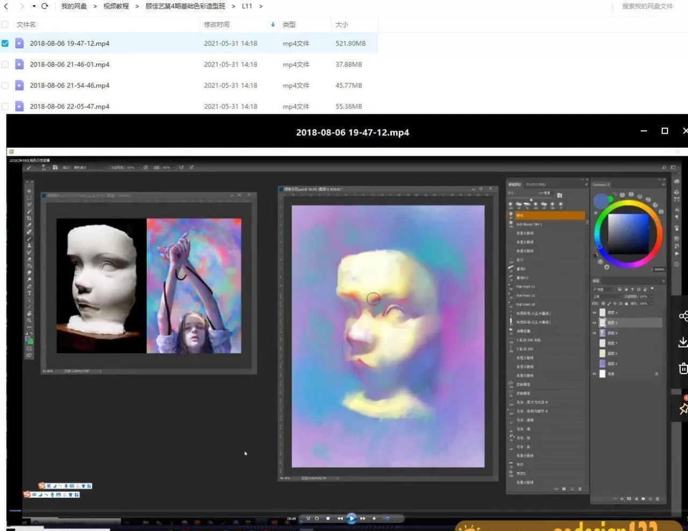This screenshot has height=531, width=688.
Task: Open the file 2018-08-06 21-54-46.mp4
Action: (x=69, y=85)
